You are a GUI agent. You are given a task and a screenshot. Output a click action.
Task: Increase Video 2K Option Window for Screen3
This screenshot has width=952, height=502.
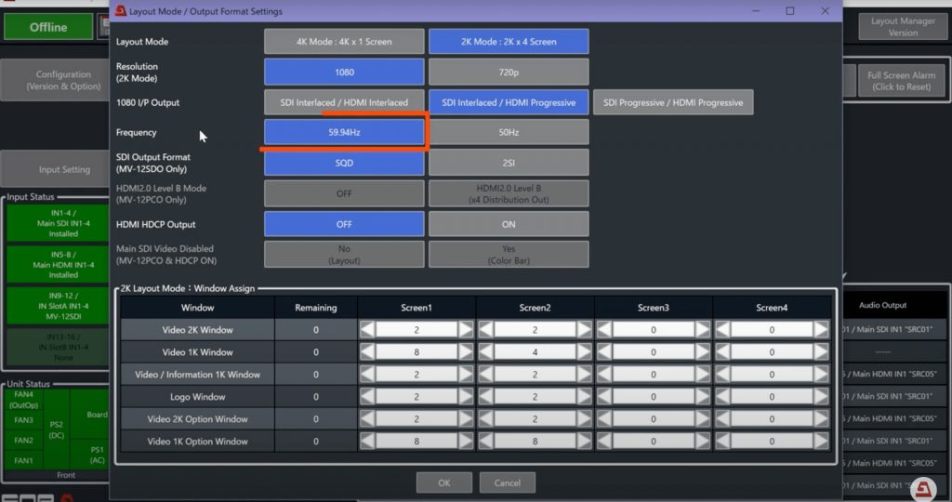(703, 419)
